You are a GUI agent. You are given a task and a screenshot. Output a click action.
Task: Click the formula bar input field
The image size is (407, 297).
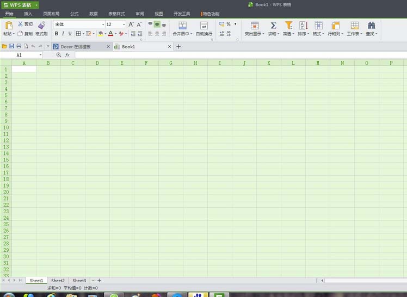point(240,55)
